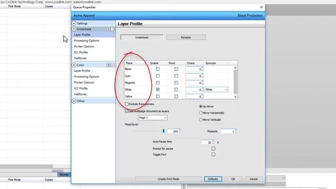Check Flood for Black plane

pos(176,69)
